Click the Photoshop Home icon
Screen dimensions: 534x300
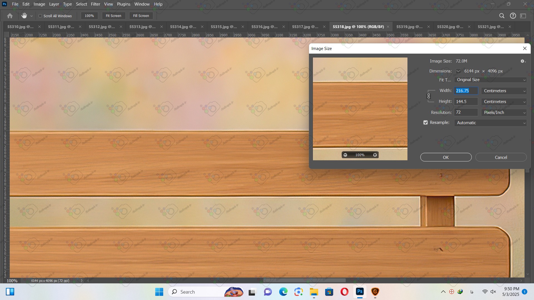tap(10, 16)
